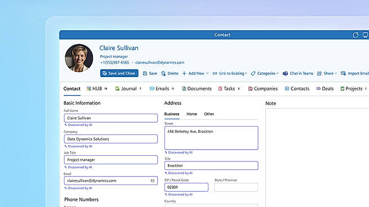This screenshot has width=369, height=207.
Task: Click Discovered by AI under Company
Action: 78,146
